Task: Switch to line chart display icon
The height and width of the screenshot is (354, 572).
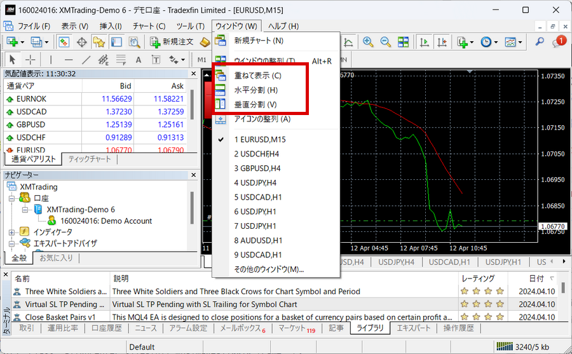Action: tap(348, 42)
